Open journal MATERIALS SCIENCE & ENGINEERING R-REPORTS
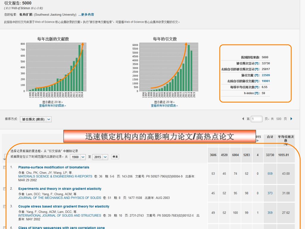Image resolution: width=305 pixels, height=229 pixels. point(55,177)
